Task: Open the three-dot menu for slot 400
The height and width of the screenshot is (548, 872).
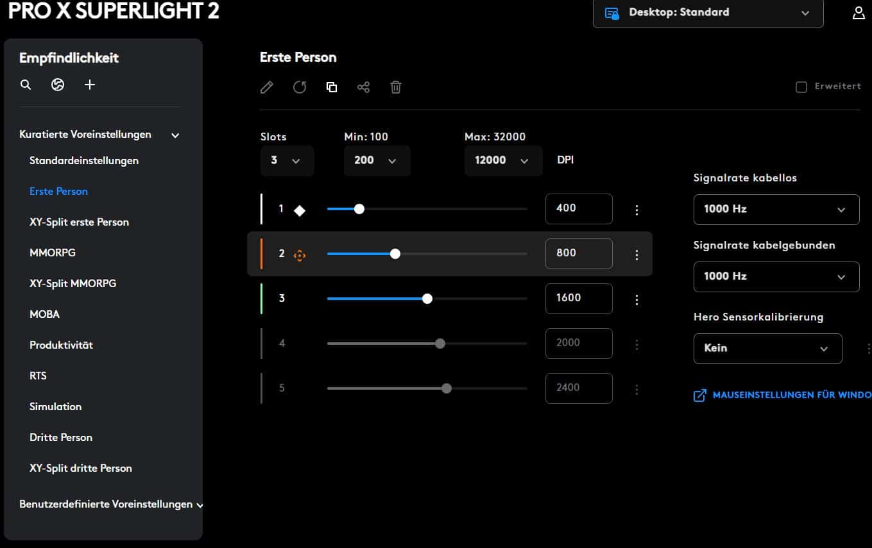Action: pos(637,210)
